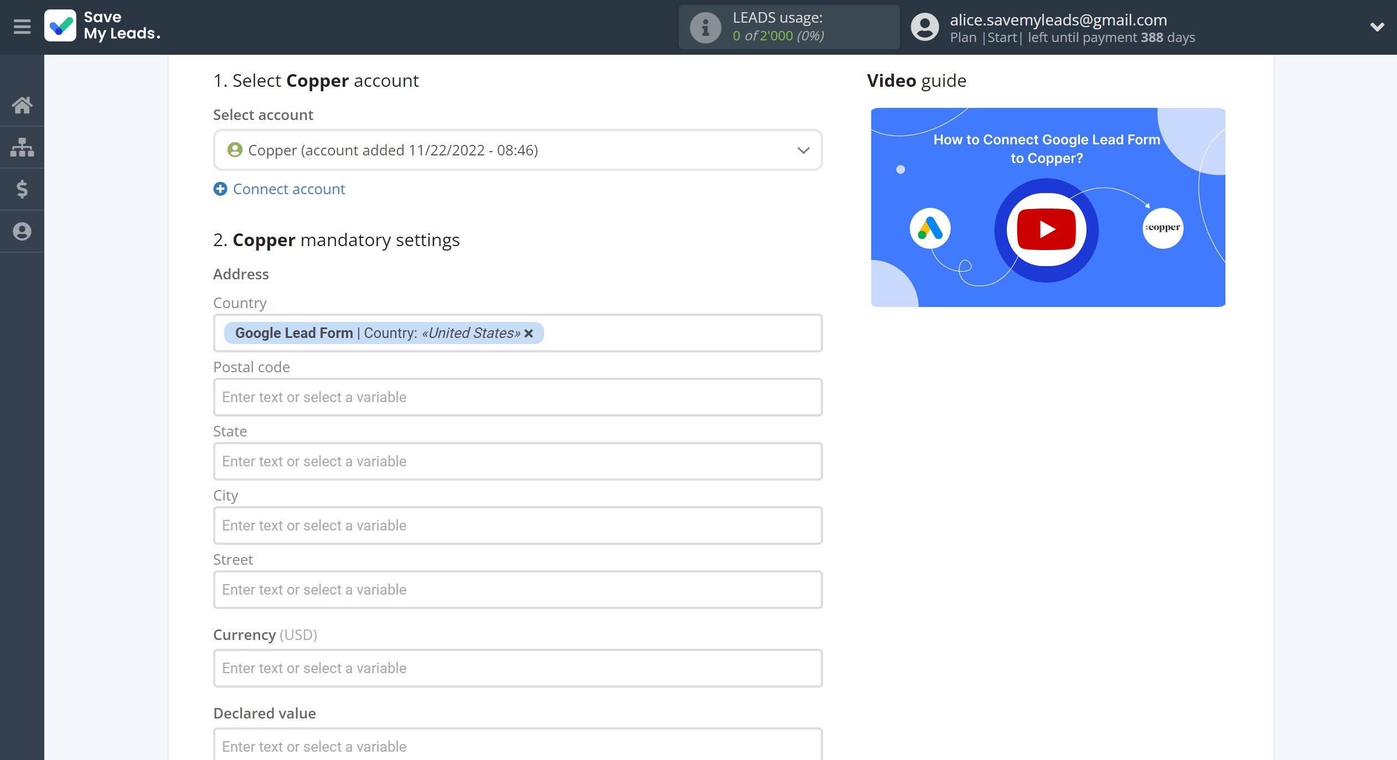Play the How to Connect Google Lead Form video
The height and width of the screenshot is (760, 1397).
[x=1048, y=230]
